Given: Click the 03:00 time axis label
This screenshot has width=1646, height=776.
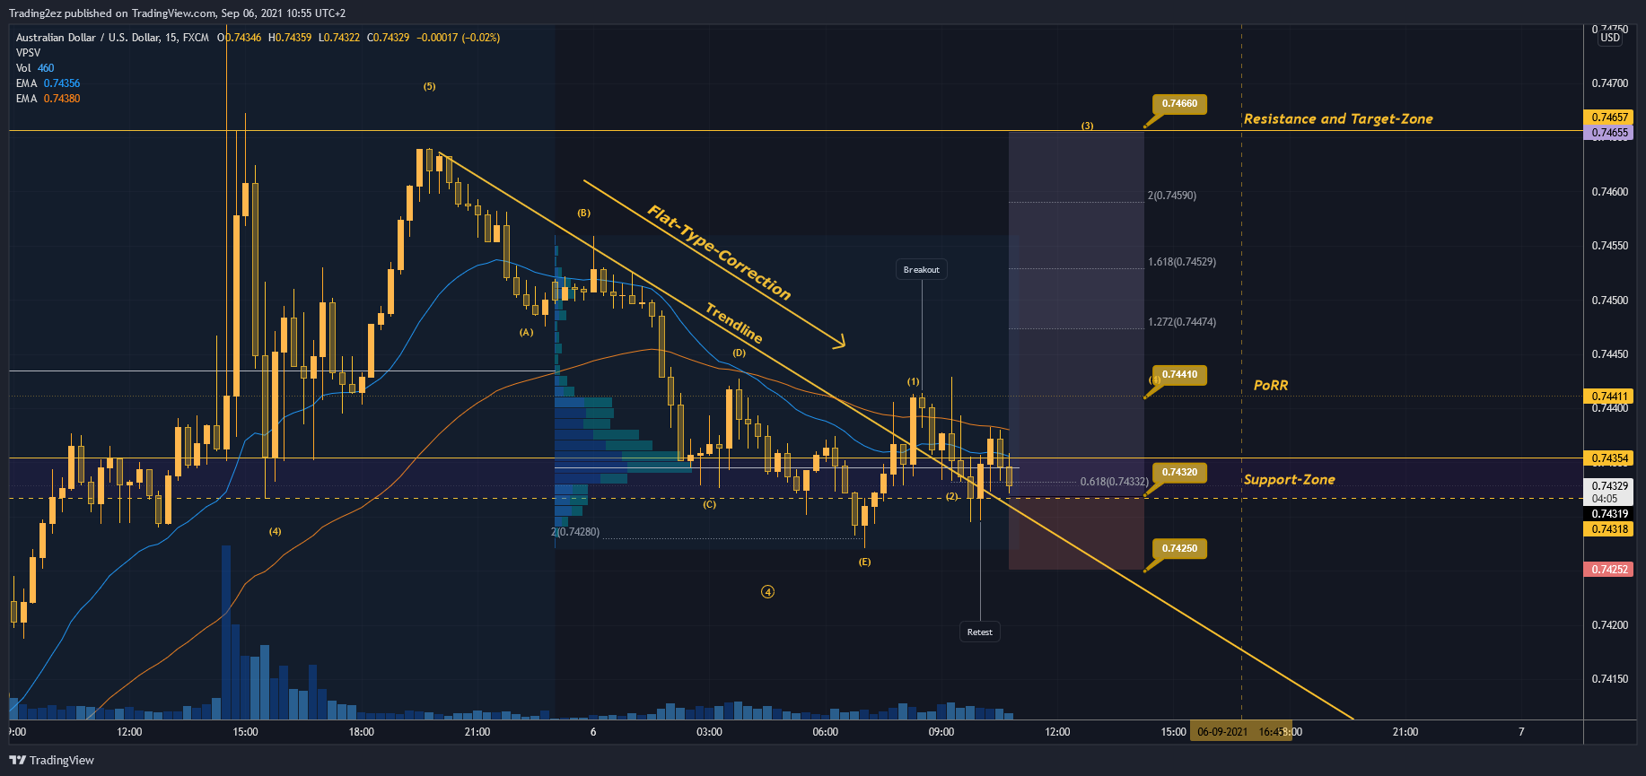Looking at the screenshot, I should [x=709, y=732].
